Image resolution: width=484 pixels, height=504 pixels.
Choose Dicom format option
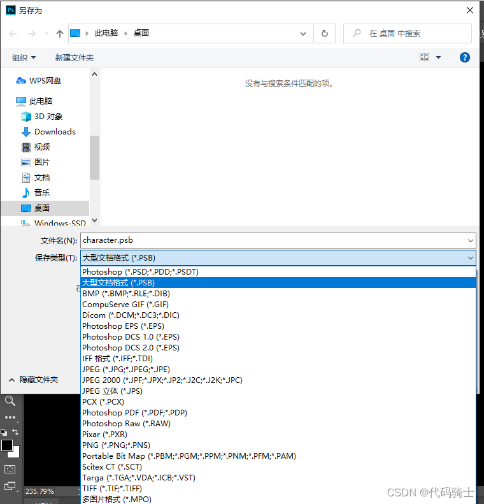click(x=278, y=315)
